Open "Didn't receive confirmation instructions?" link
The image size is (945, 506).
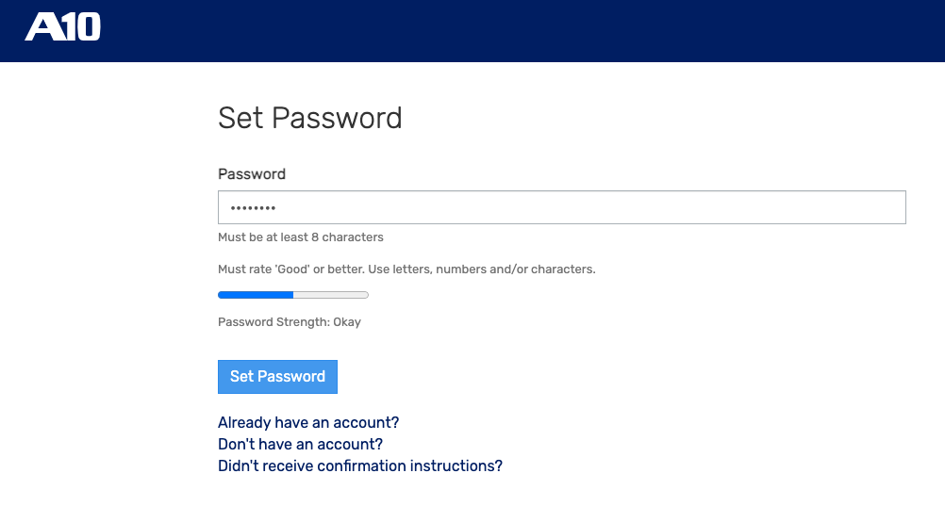coord(359,465)
